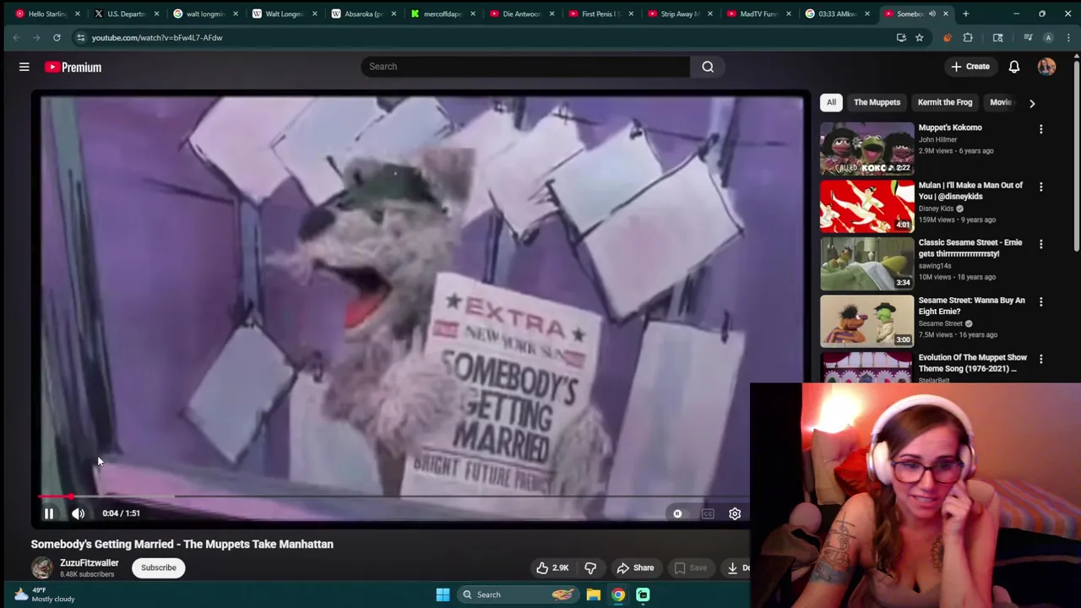
Task: Open the ZuzuFitzwaller channel name link
Action: point(90,562)
